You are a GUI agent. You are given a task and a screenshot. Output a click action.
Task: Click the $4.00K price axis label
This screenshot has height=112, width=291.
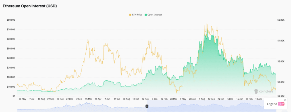tap(281, 41)
